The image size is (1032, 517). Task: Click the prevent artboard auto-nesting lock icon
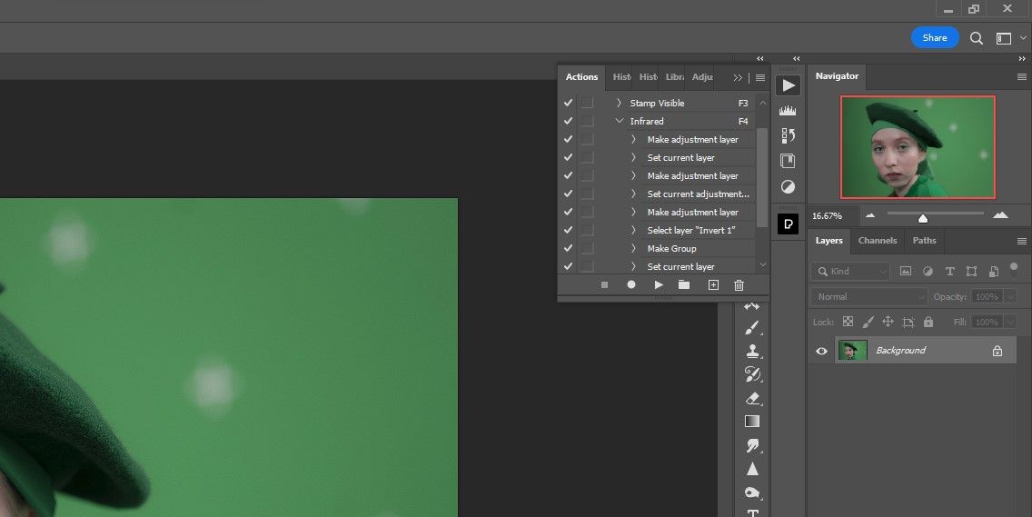(908, 322)
